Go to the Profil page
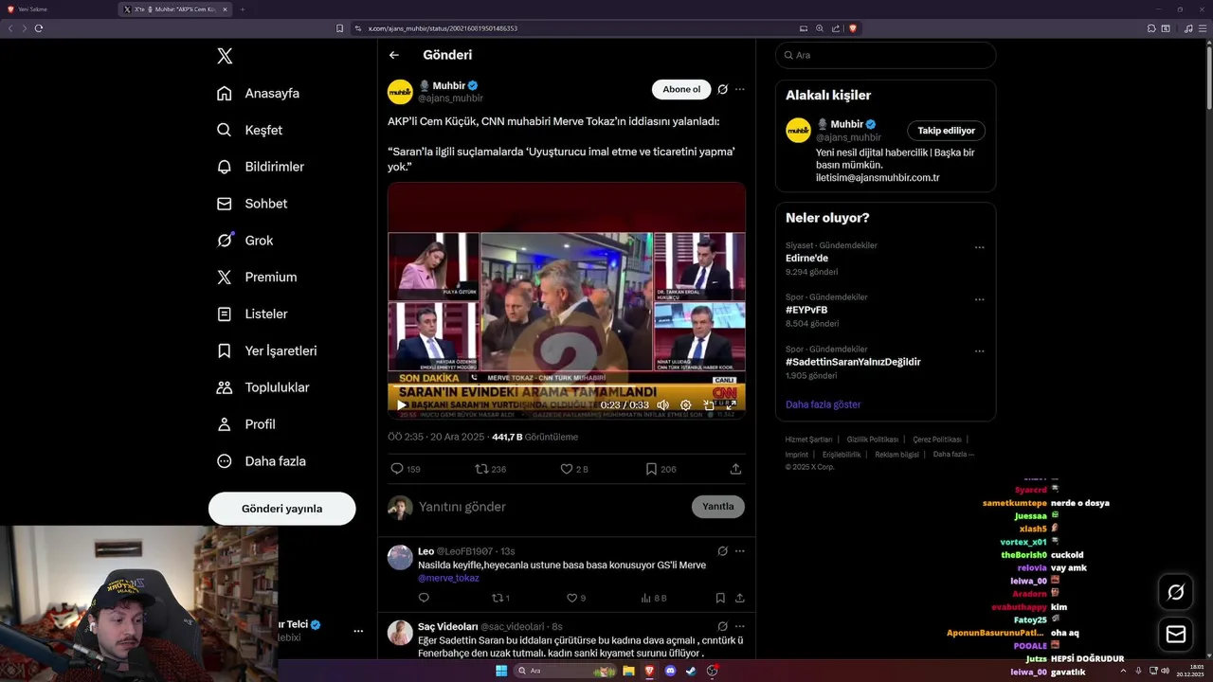Screen dimensions: 1213x682 coord(245,424)
